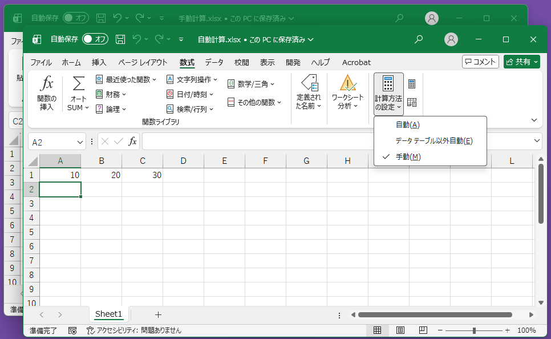
Task: Switch to Page Break Preview icon
Action: tap(423, 330)
